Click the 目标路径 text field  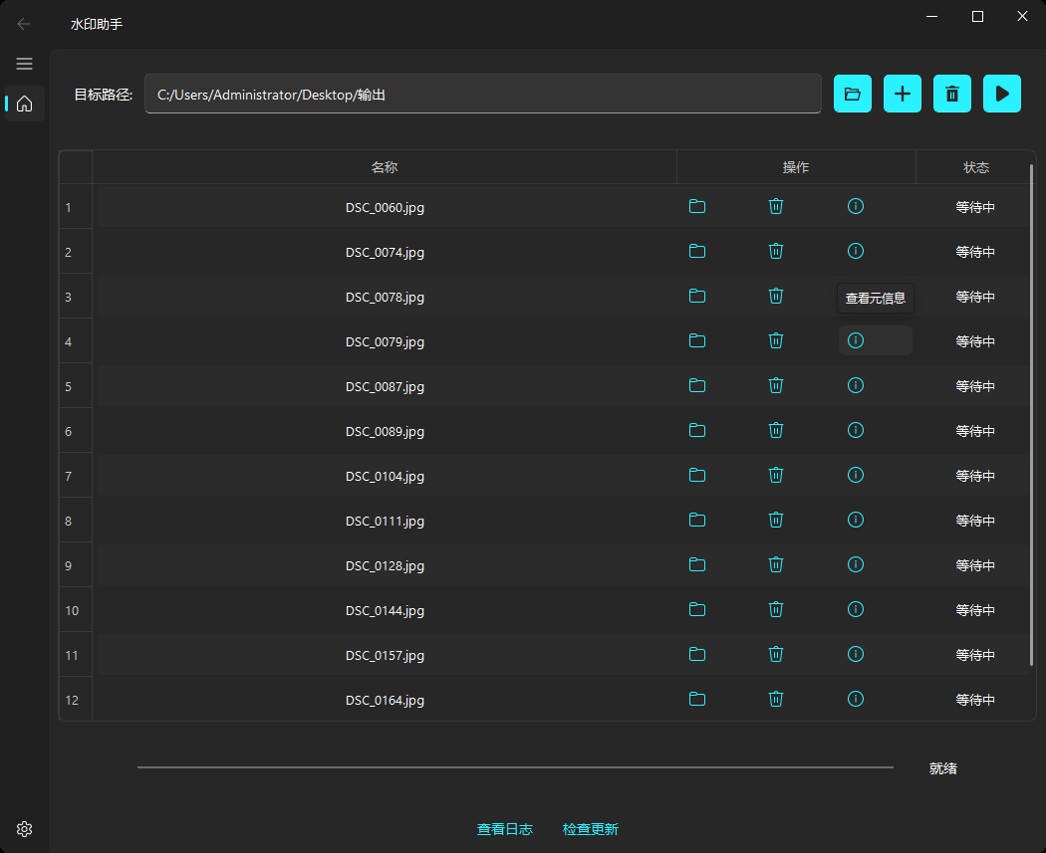click(483, 95)
